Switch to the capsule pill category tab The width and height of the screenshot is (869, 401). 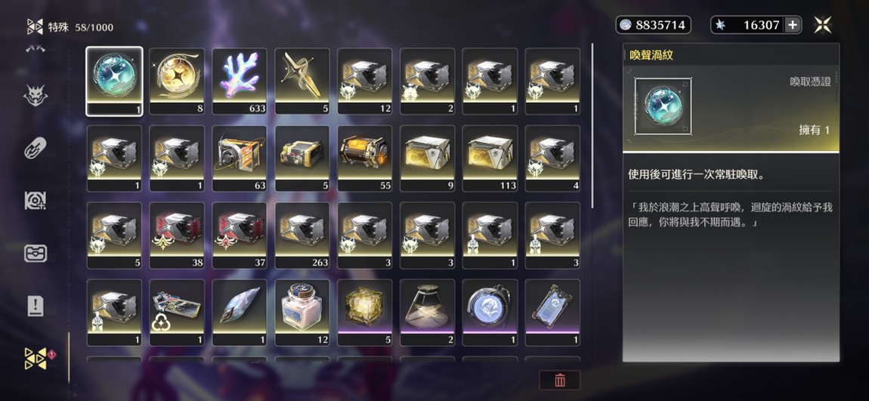(x=36, y=148)
